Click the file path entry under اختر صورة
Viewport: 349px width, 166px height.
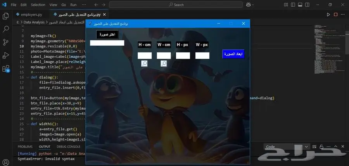click(x=107, y=43)
